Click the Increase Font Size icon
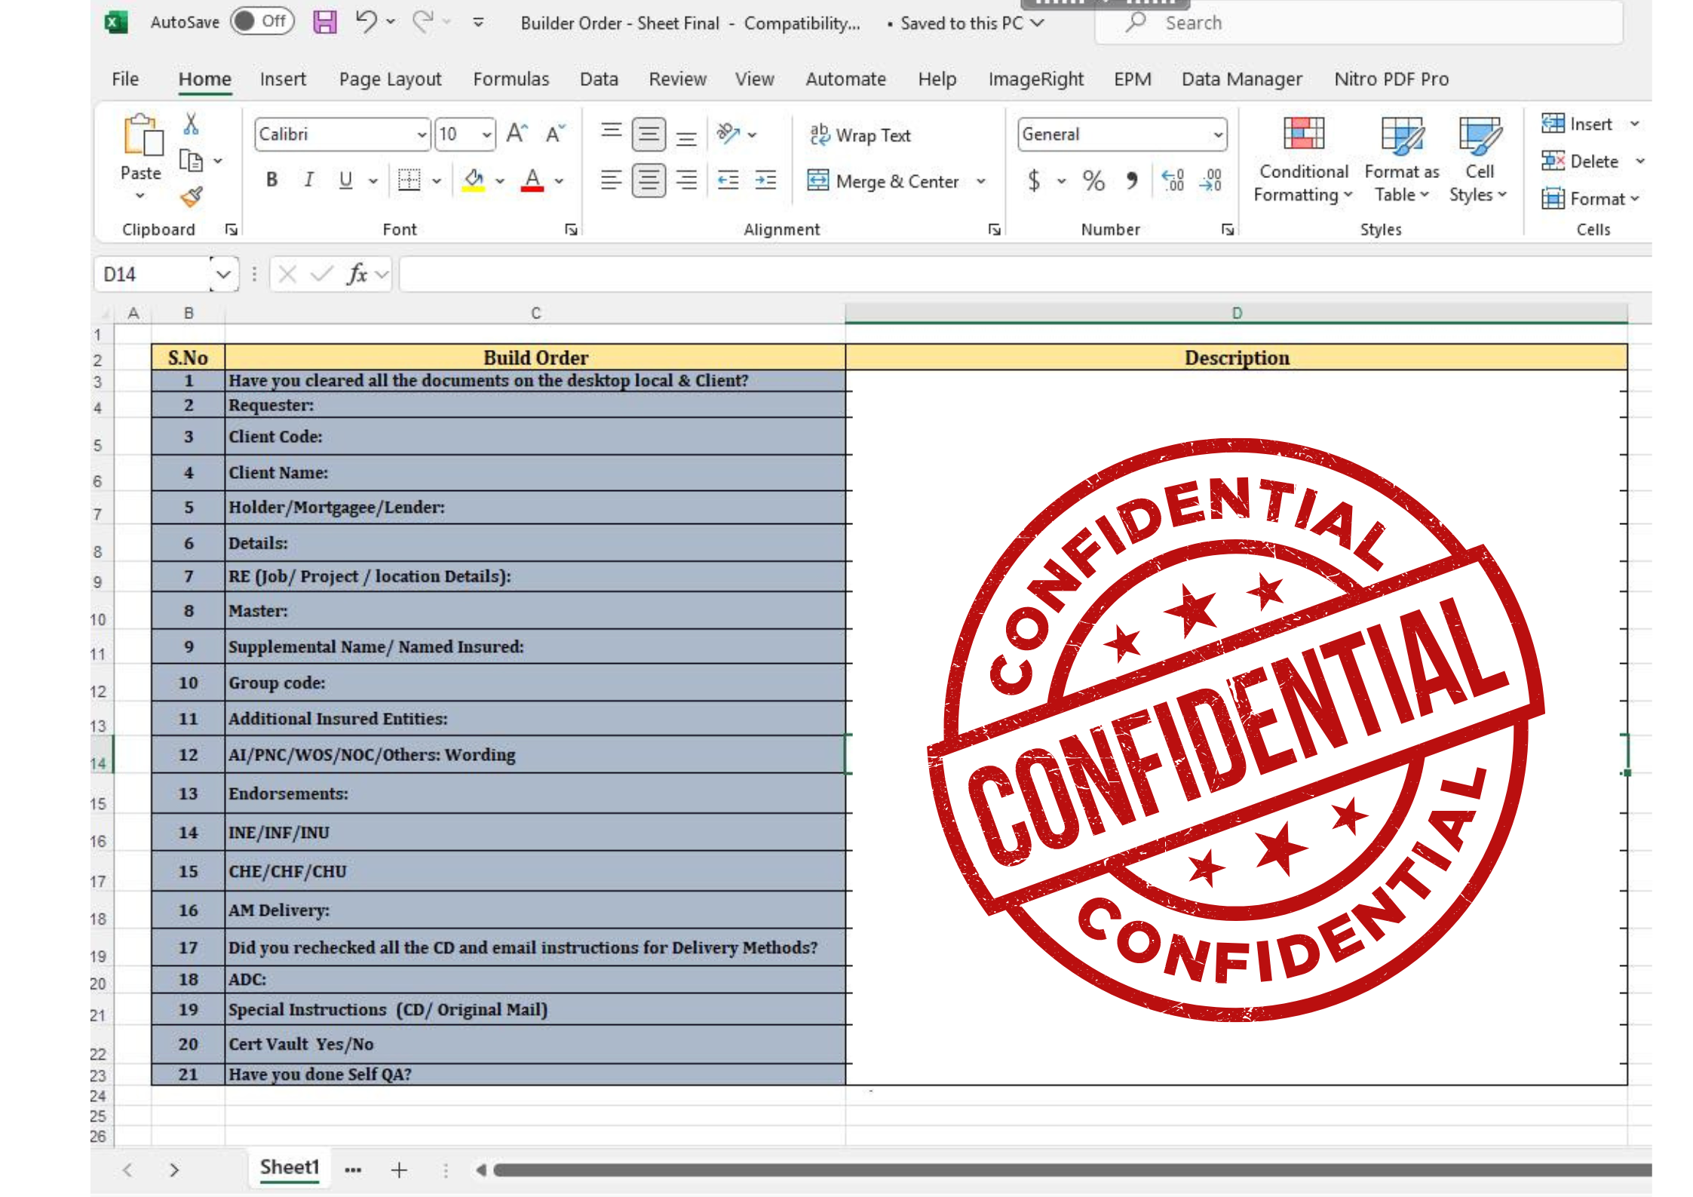This screenshot has height=1197, width=1693. click(517, 134)
